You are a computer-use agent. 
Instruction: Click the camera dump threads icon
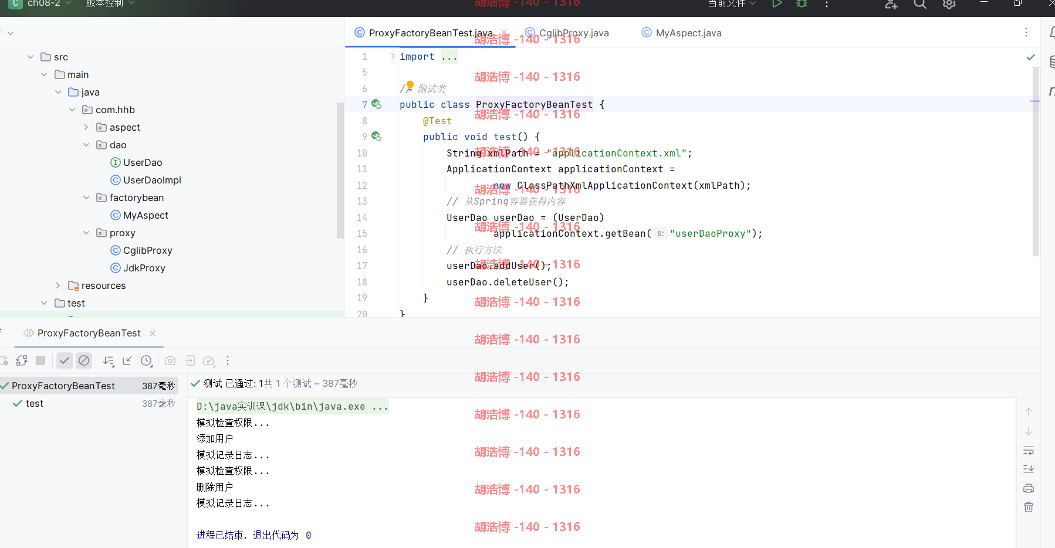pos(170,360)
